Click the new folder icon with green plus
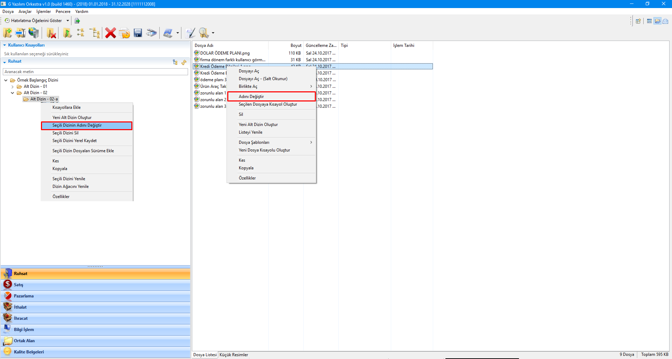 click(x=7, y=33)
